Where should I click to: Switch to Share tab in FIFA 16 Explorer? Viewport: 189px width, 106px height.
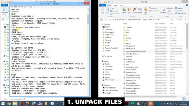(x=115, y=5)
